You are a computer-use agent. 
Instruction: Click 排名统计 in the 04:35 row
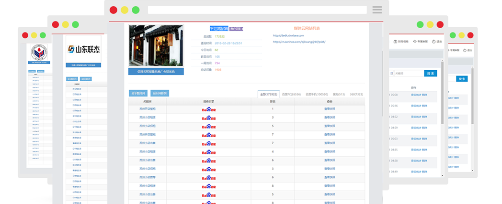pos(416,150)
